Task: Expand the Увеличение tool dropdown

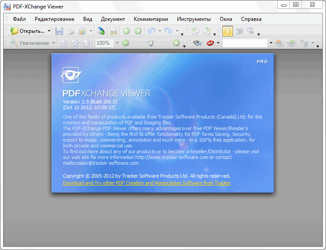Action: coord(53,43)
